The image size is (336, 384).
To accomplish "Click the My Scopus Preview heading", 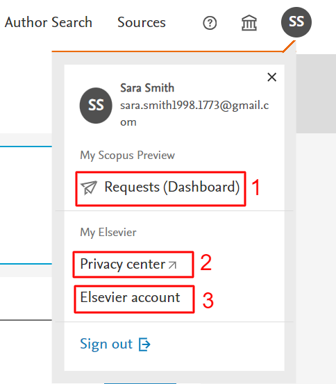I will coord(127,156).
